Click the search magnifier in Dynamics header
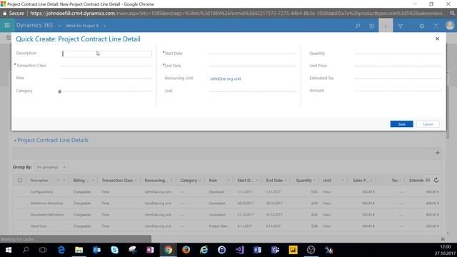The width and height of the screenshot is (457, 257). 357,26
